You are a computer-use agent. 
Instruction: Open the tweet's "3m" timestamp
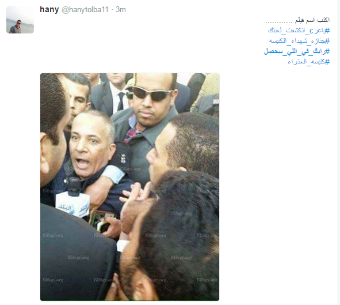(121, 10)
